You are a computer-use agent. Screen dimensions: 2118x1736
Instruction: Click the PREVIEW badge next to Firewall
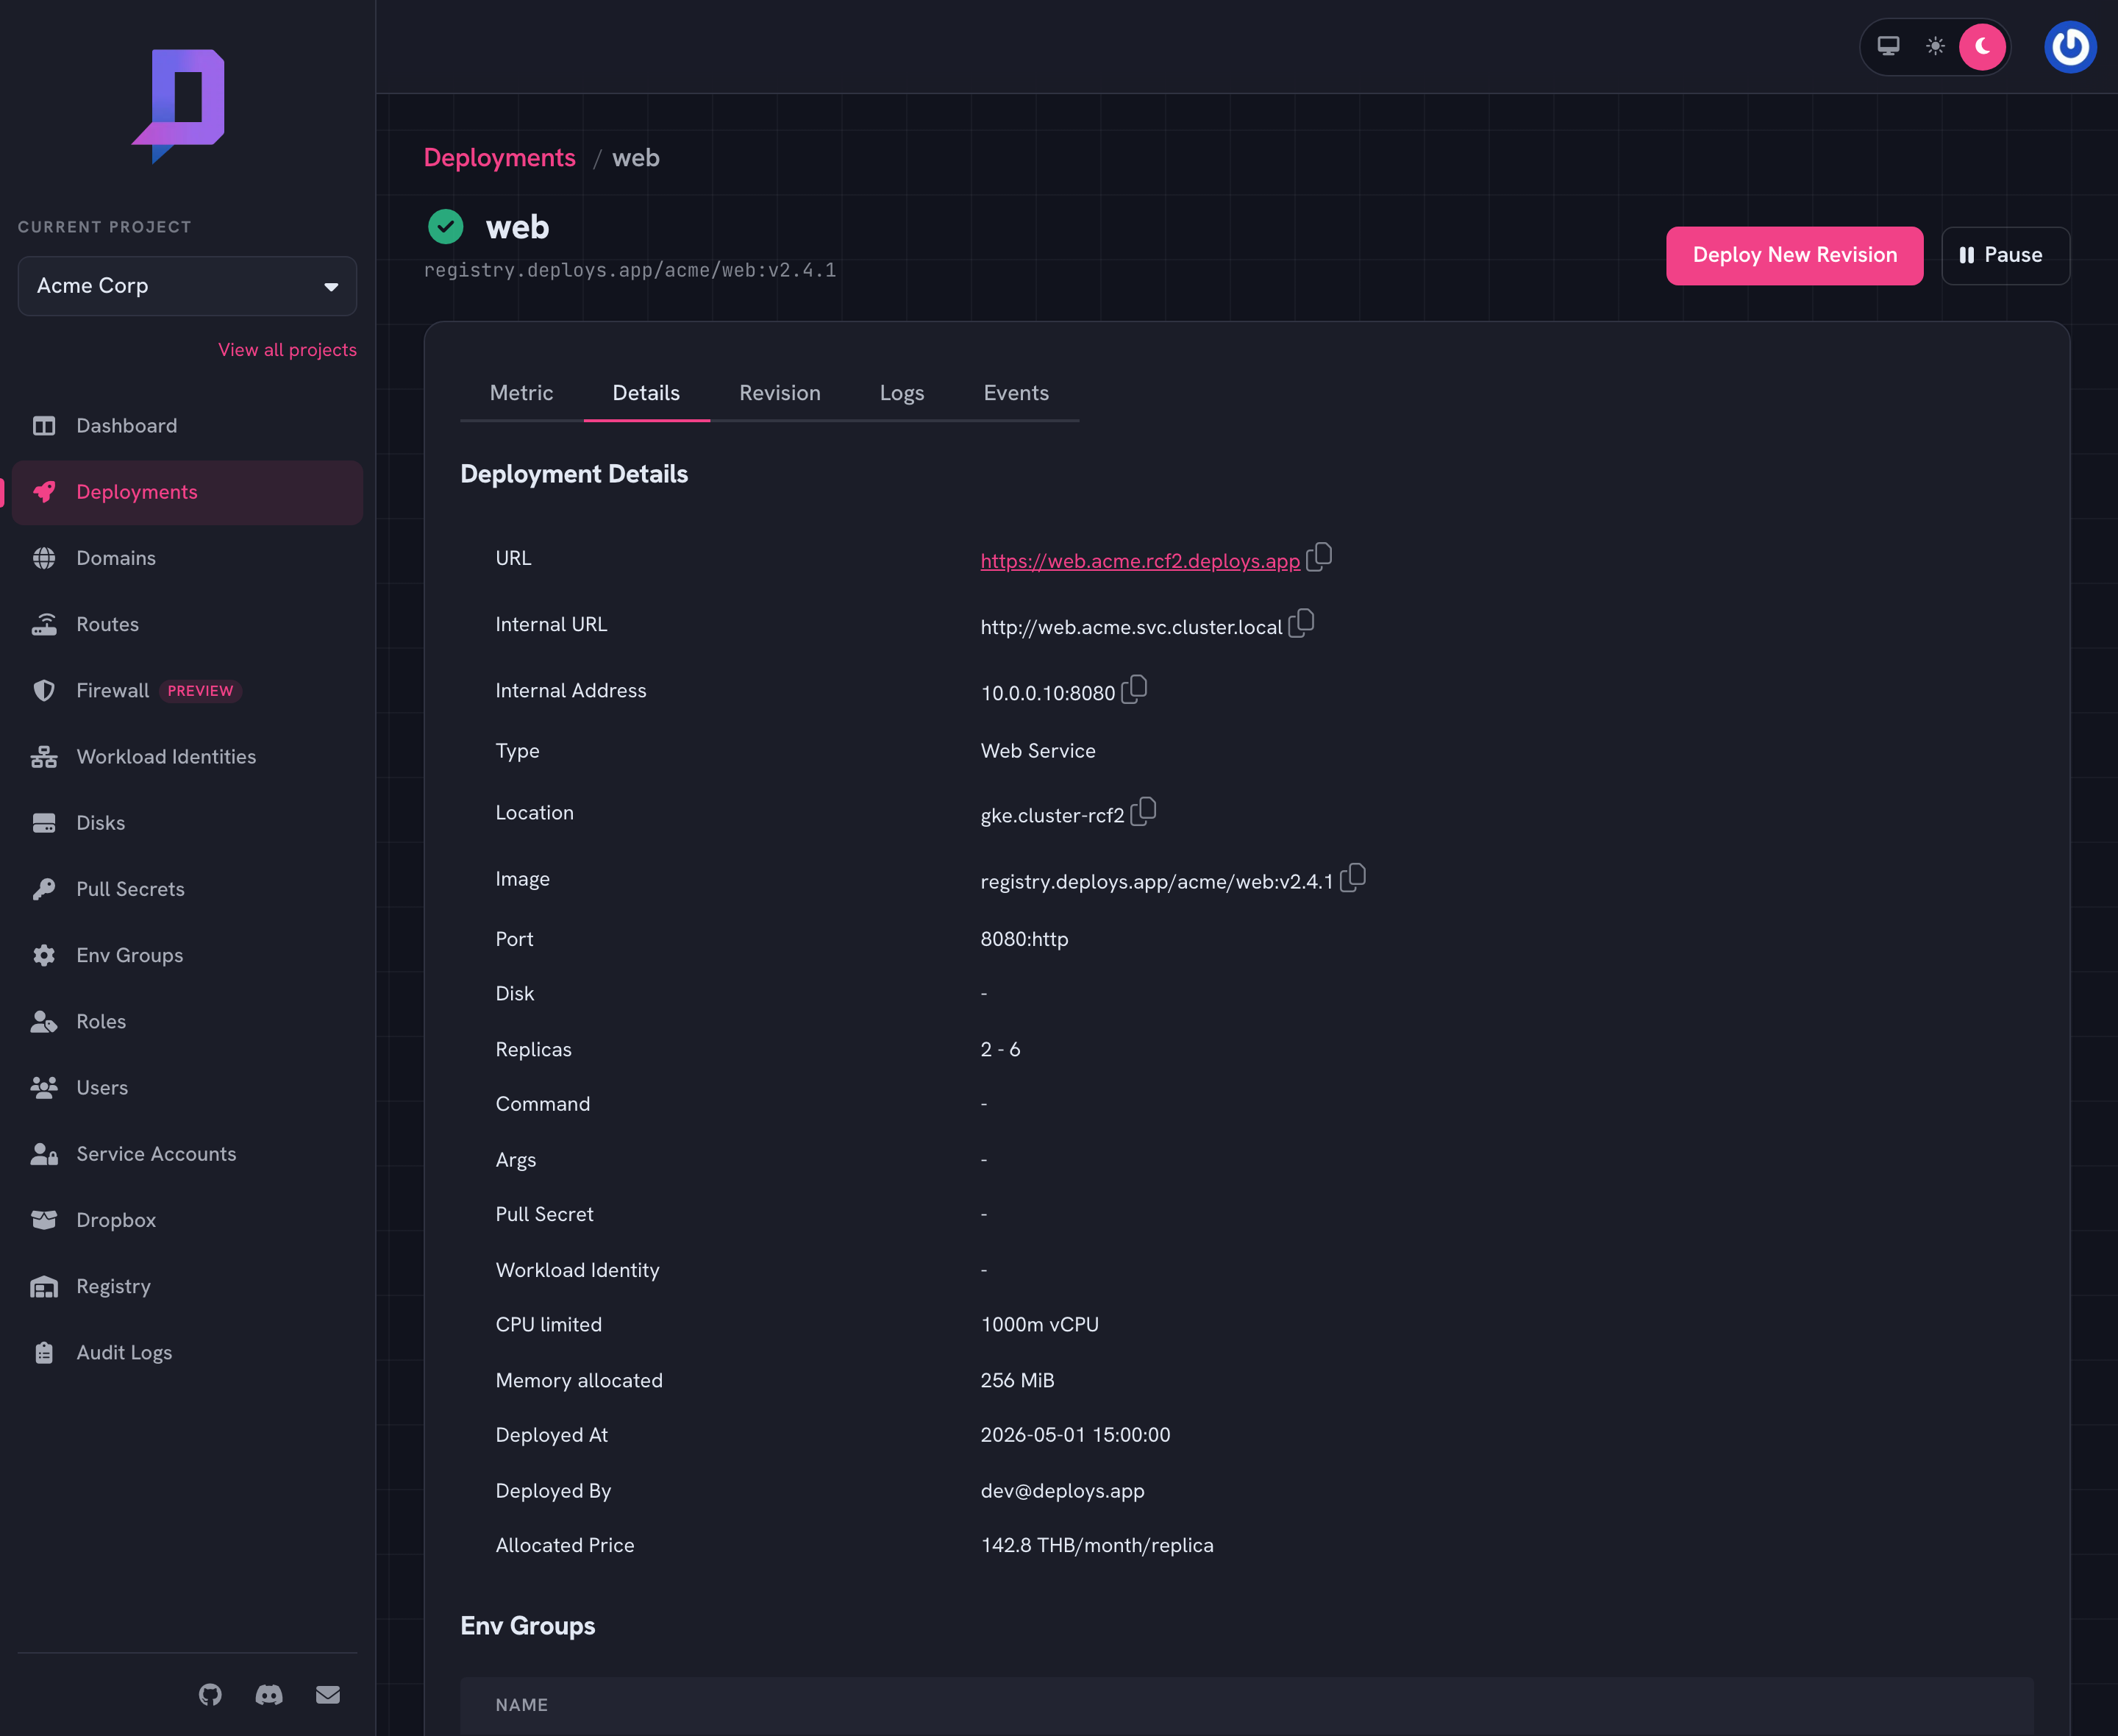[x=200, y=691]
